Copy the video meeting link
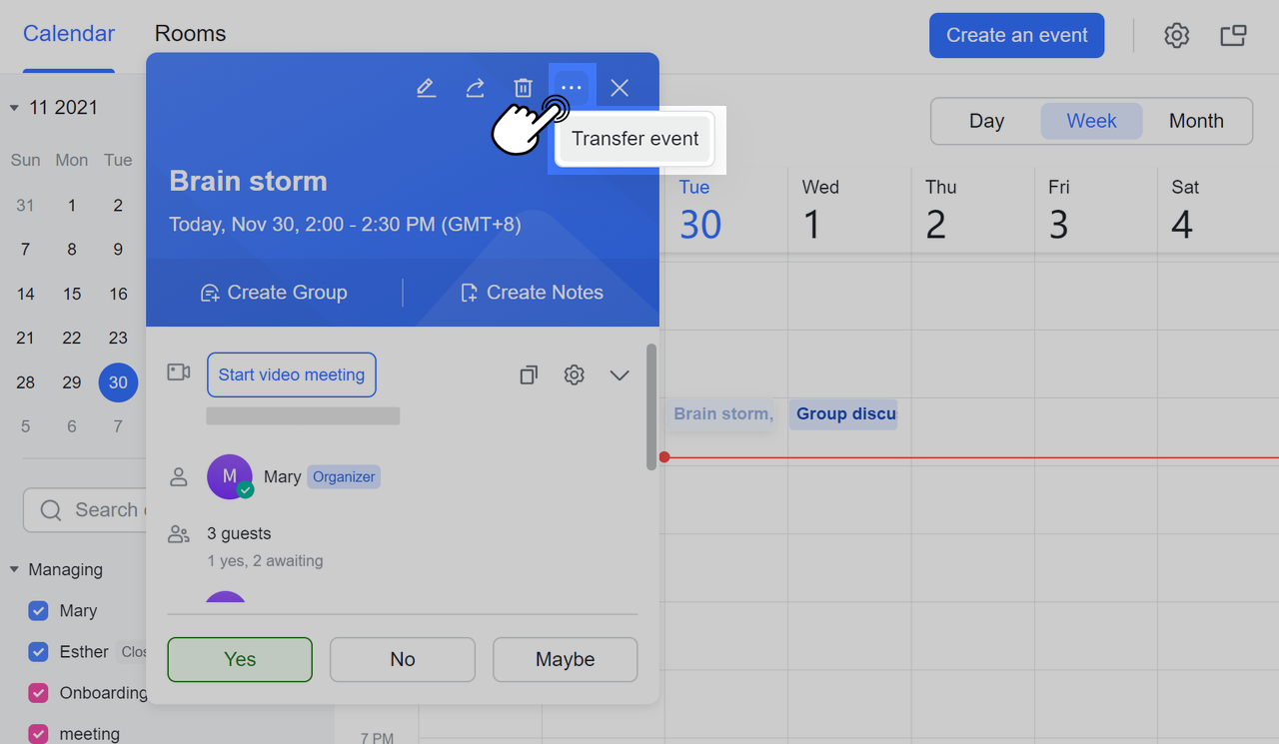 (529, 374)
